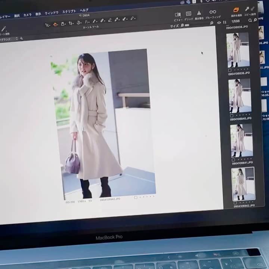Click the browser search magnifier icon
The height and width of the screenshot is (269, 269).
(x=250, y=21)
